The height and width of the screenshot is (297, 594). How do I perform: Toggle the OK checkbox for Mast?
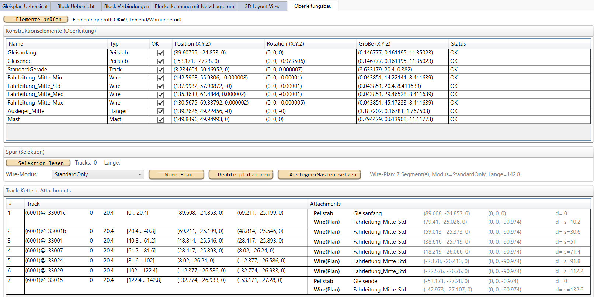(160, 120)
